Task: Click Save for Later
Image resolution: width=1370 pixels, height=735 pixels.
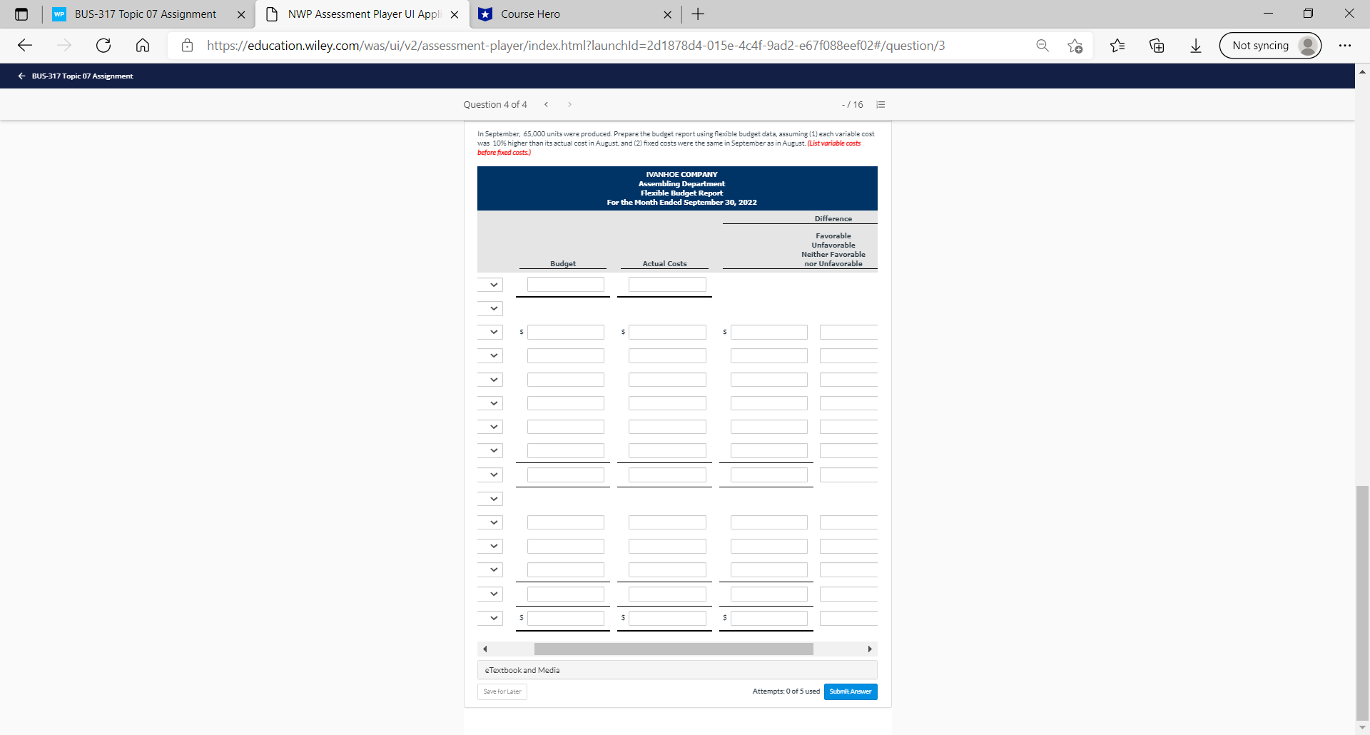Action: (502, 691)
